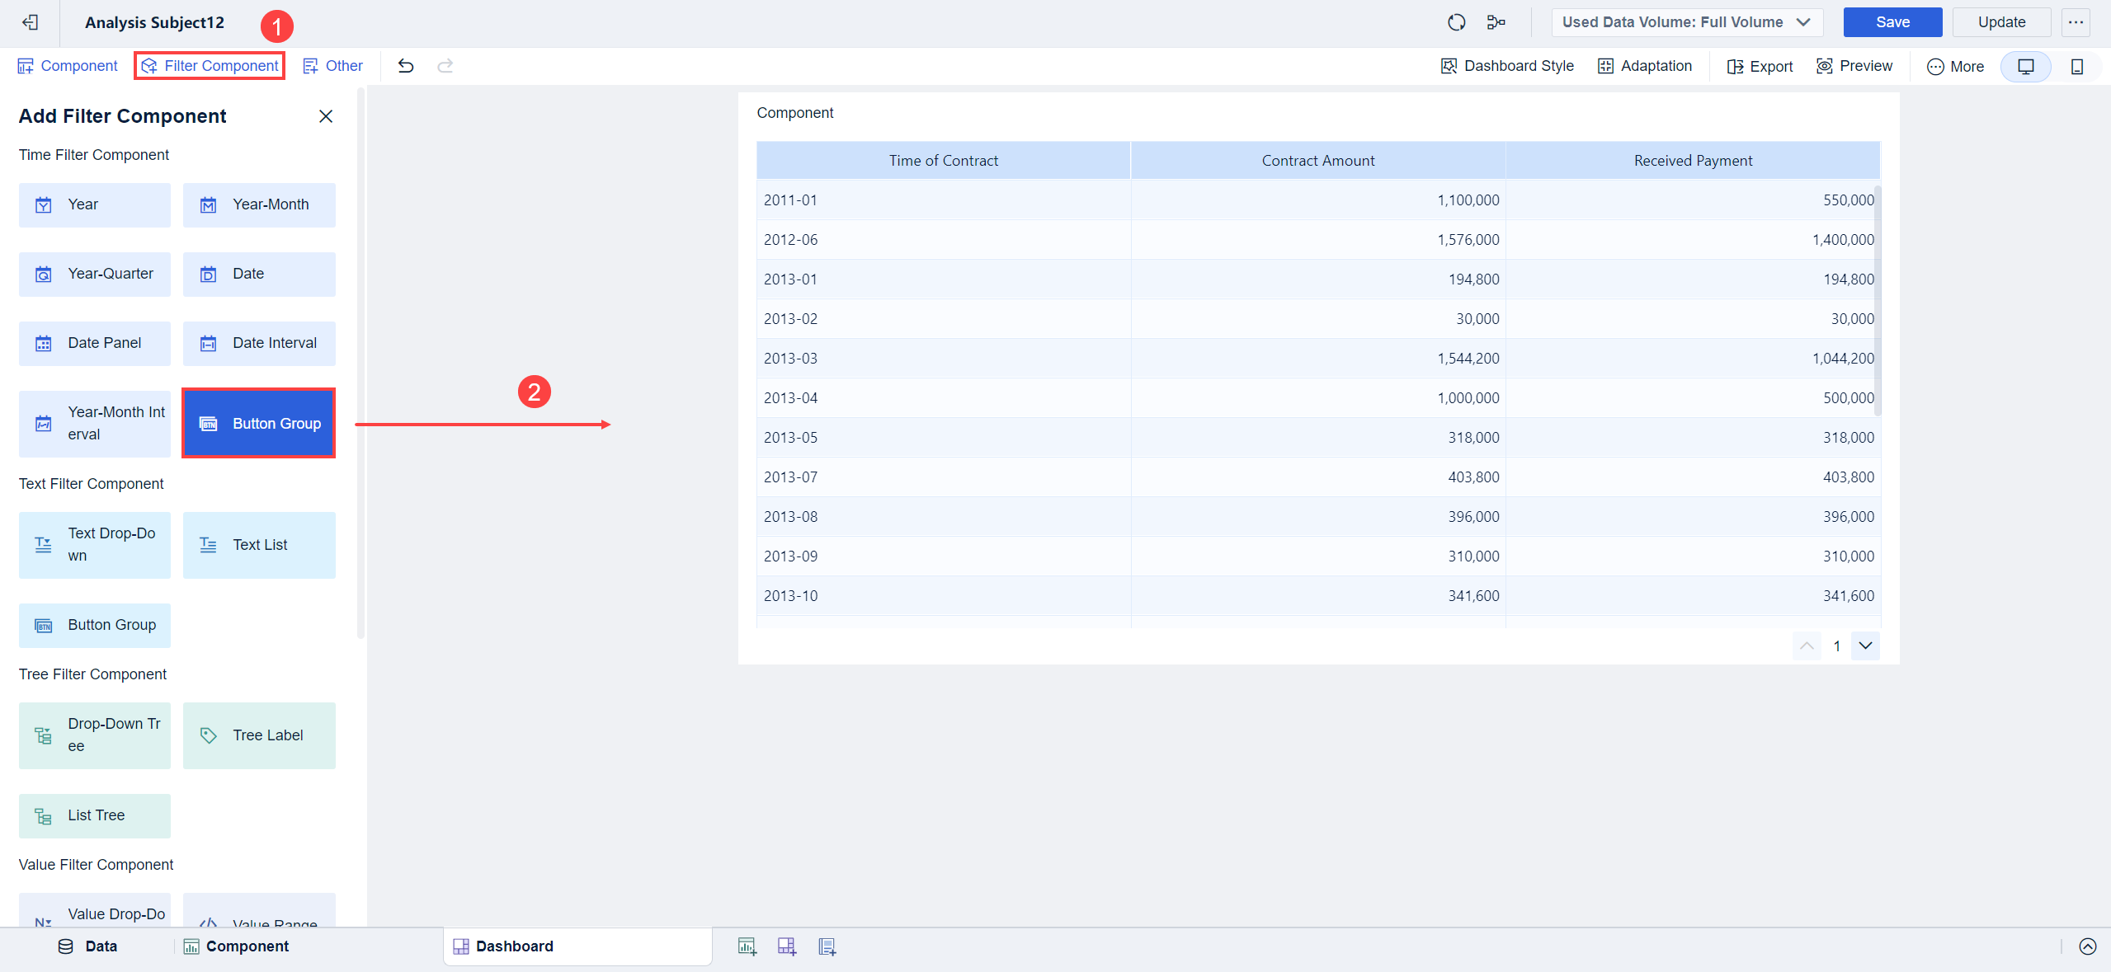Close the Add Filter Component panel

click(325, 115)
